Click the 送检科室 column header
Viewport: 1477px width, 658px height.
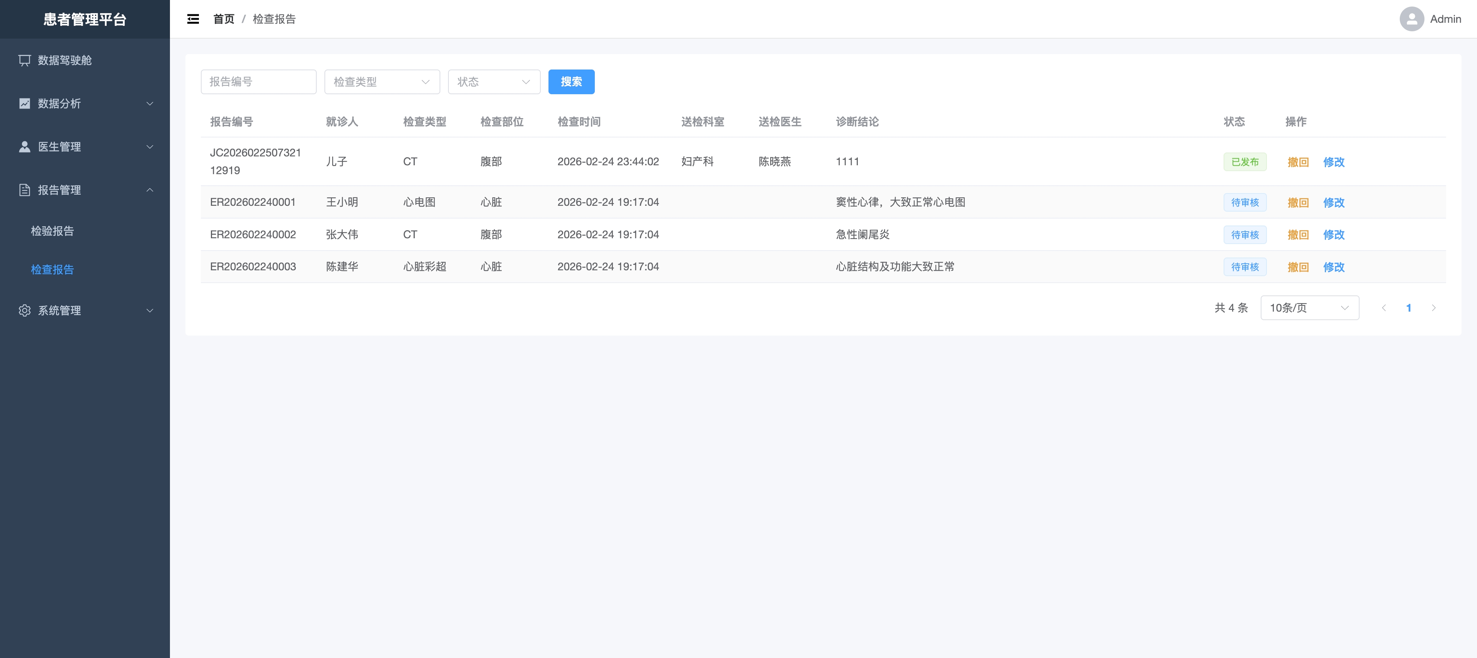(x=702, y=122)
